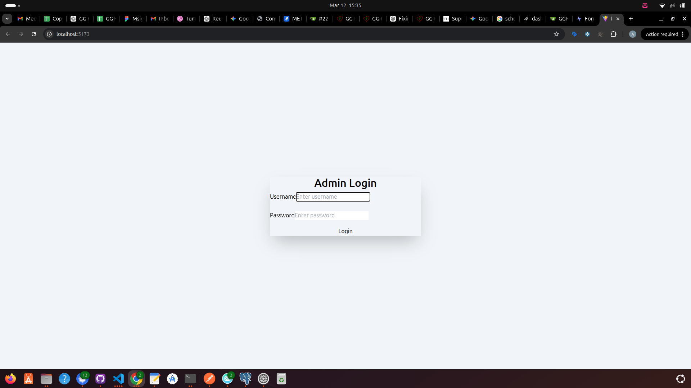Screen dimensions: 691x388
Task: Open the Chrome extensions puzzle icon
Action: point(613,34)
